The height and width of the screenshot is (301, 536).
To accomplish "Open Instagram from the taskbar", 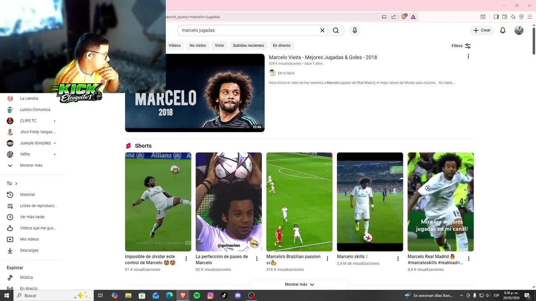I will tap(211, 296).
